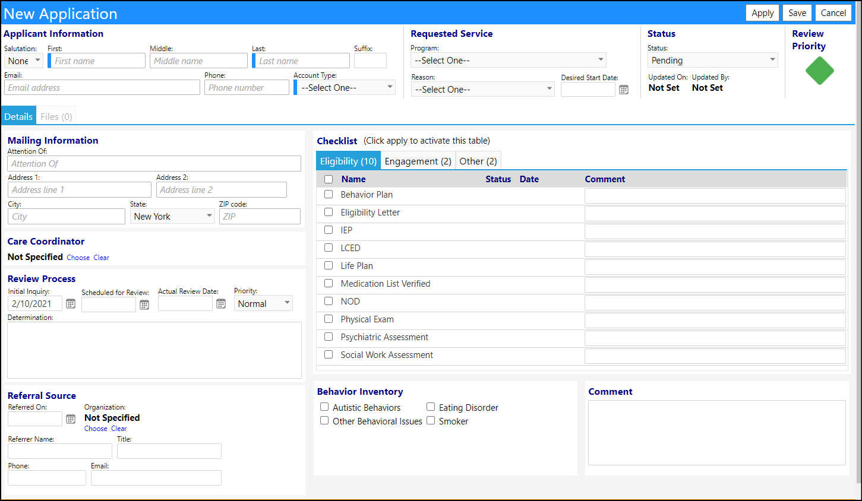
Task: Open the Salutation dropdown
Action: (x=24, y=61)
